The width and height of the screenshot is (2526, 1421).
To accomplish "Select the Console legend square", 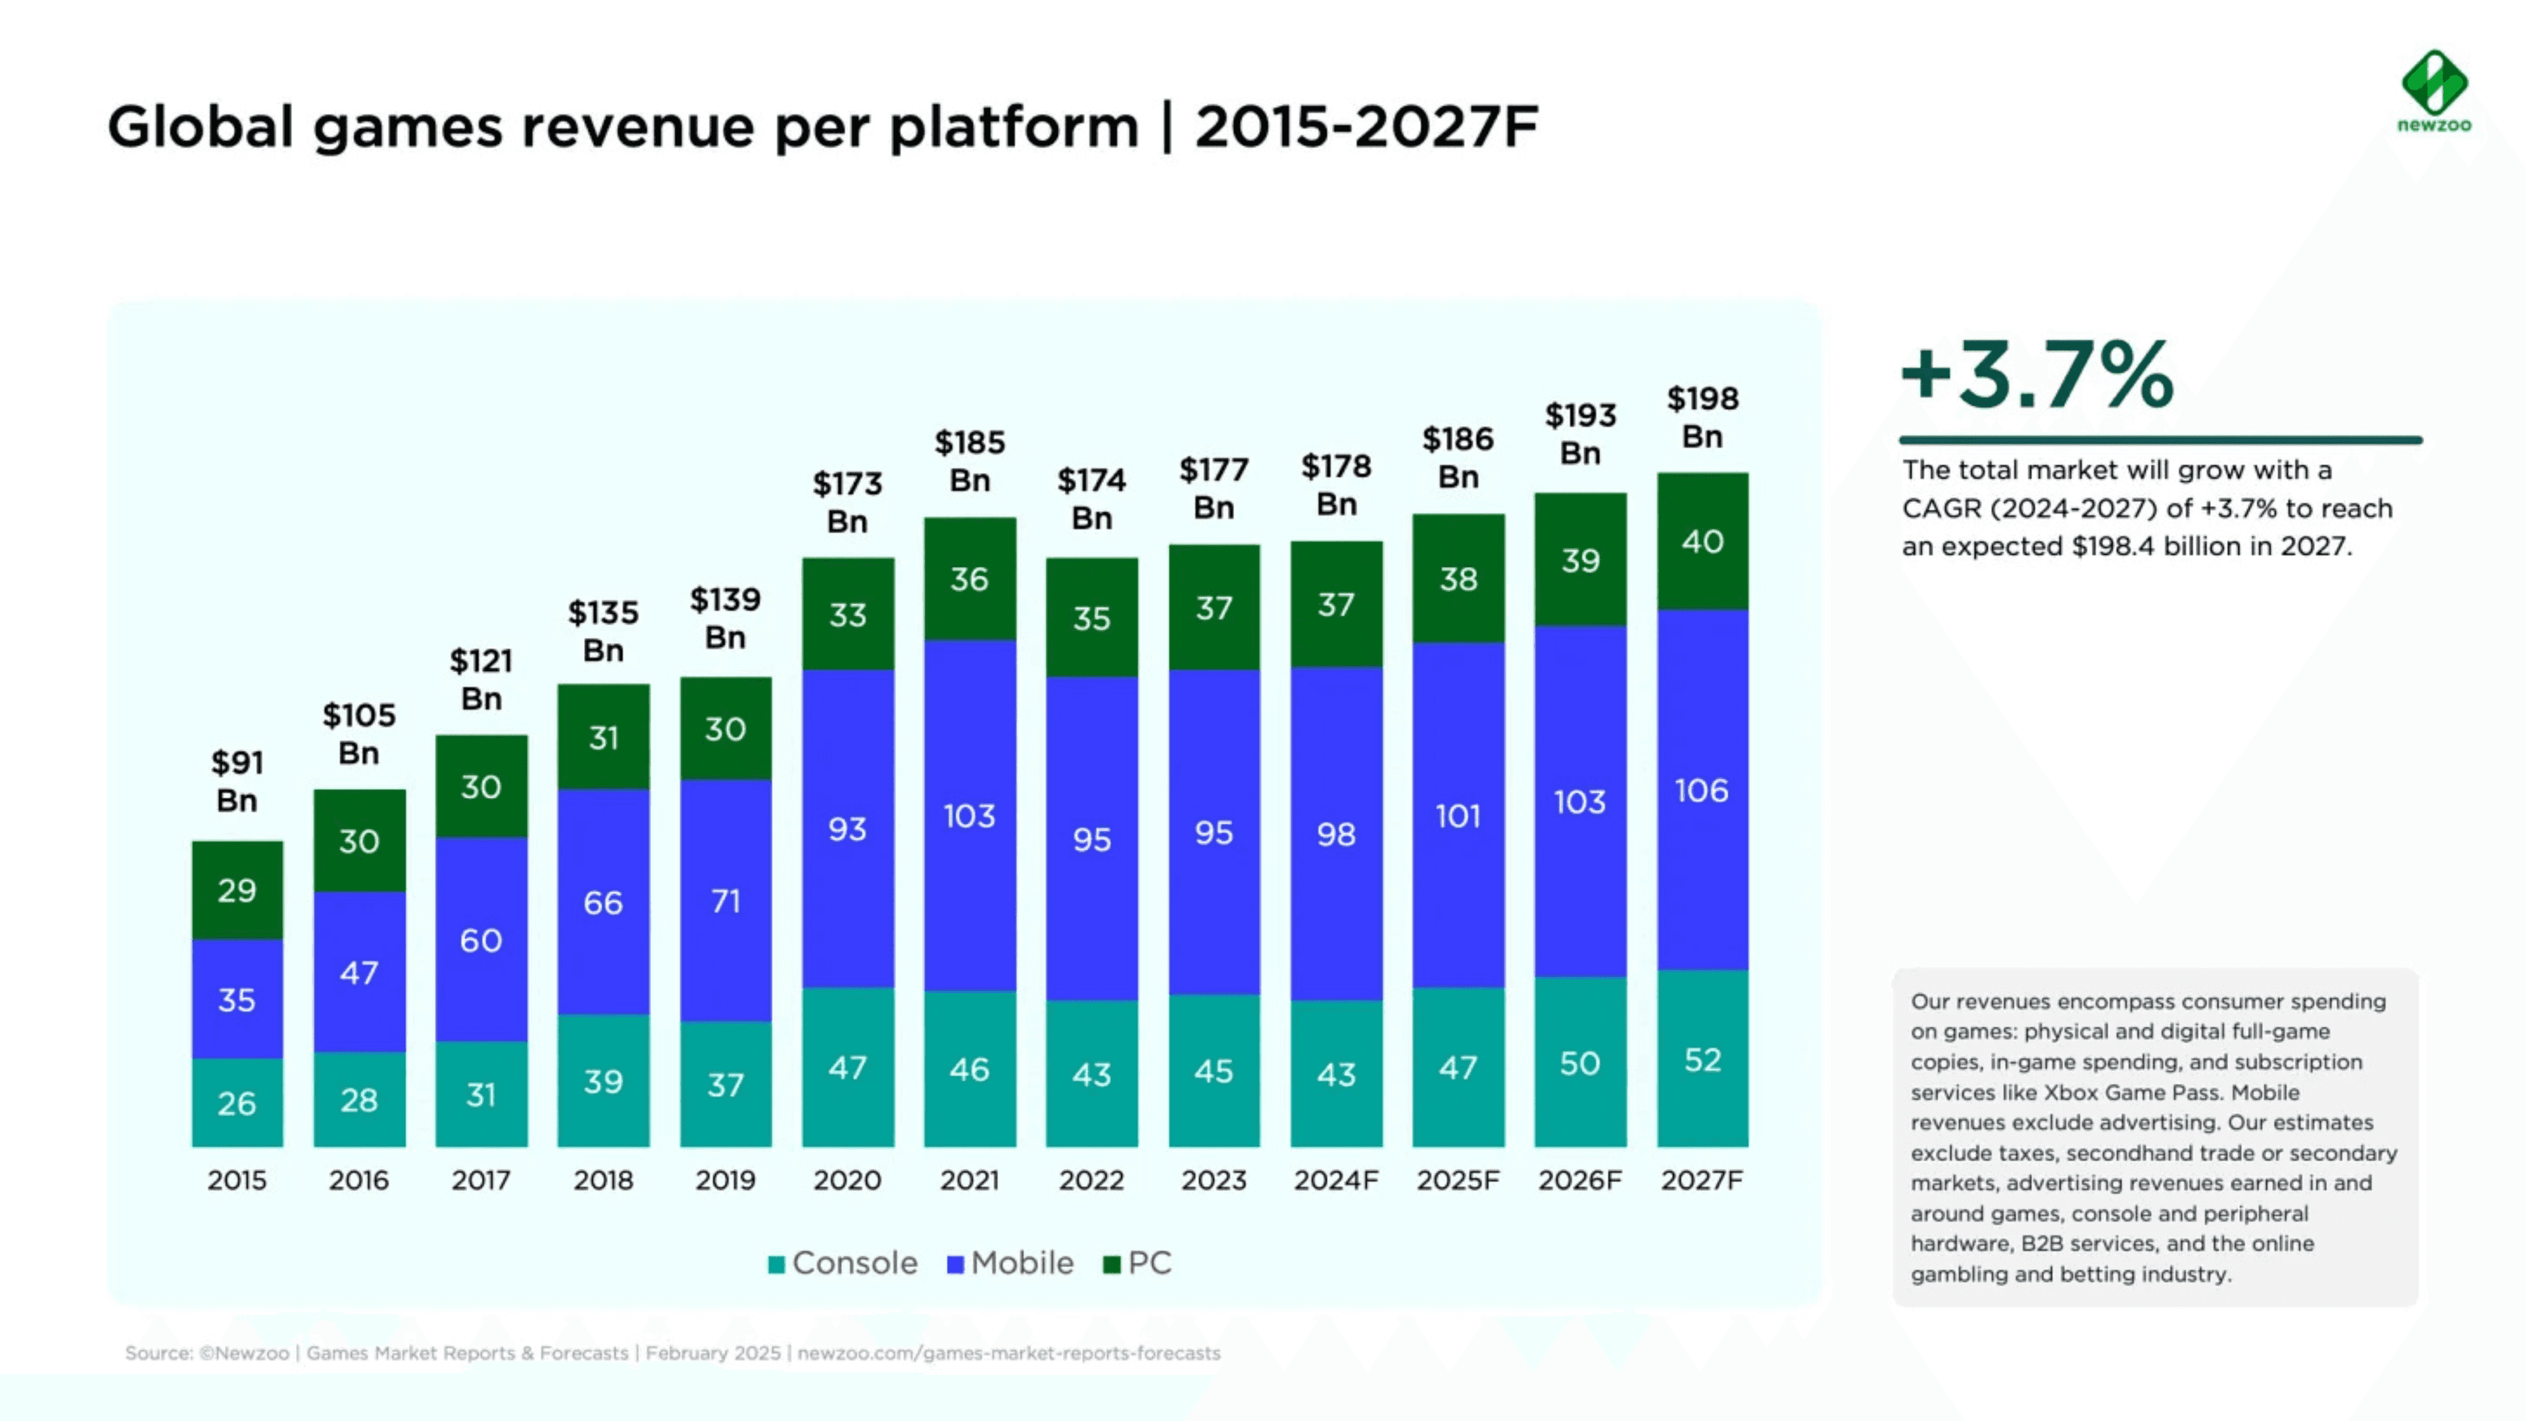I will 776,1262.
